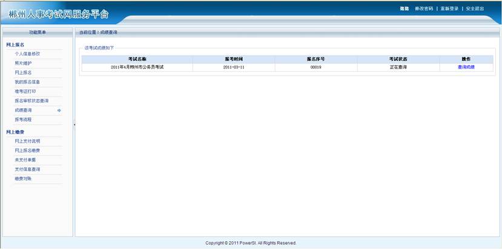Open 我的报名信息 page

[x=27, y=82]
